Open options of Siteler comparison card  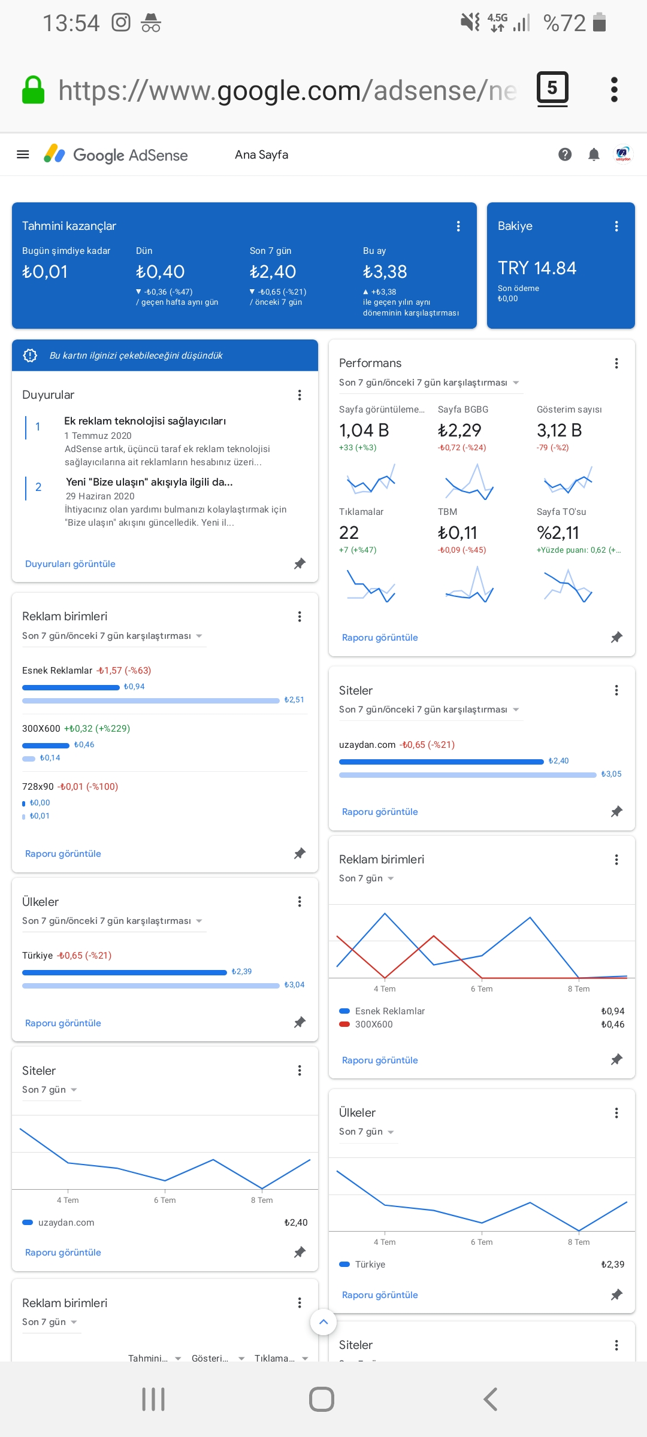pos(616,690)
